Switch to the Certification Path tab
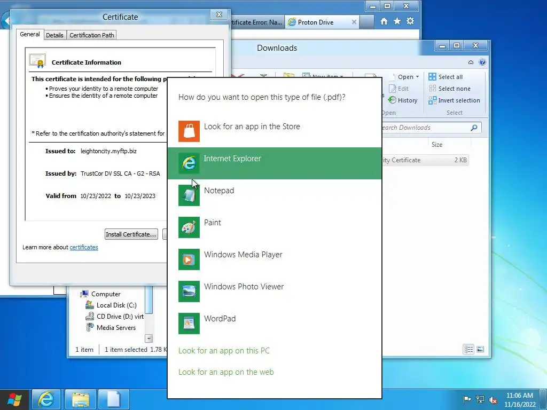The height and width of the screenshot is (410, 547). point(92,35)
